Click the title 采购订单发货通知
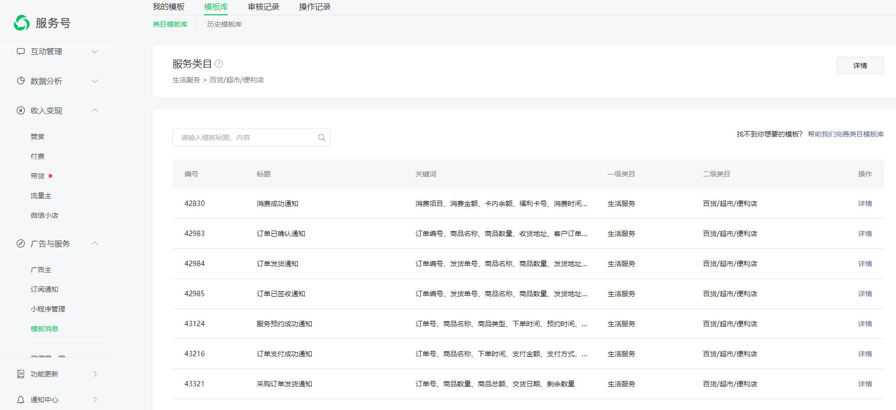The image size is (896, 410). [285, 384]
